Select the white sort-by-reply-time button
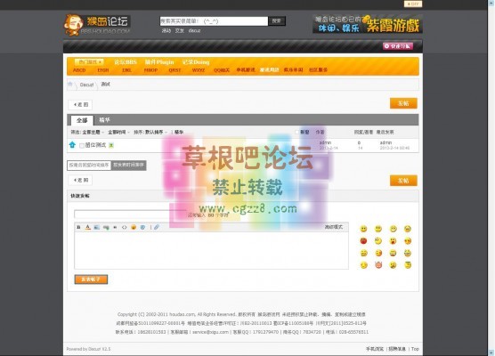495x356 pixels. coord(89,165)
